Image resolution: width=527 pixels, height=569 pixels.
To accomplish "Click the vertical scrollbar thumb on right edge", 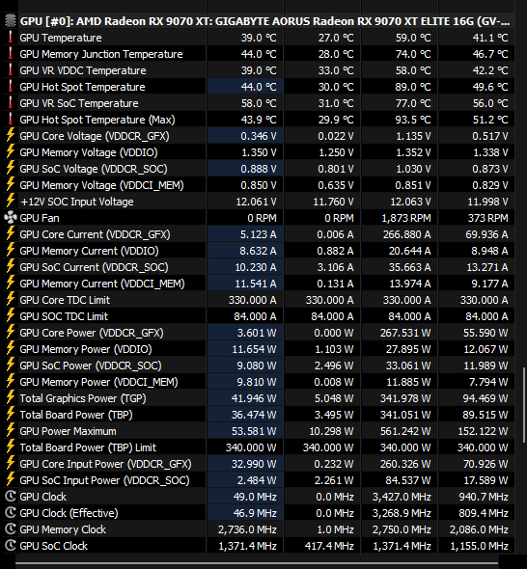I will [x=523, y=405].
